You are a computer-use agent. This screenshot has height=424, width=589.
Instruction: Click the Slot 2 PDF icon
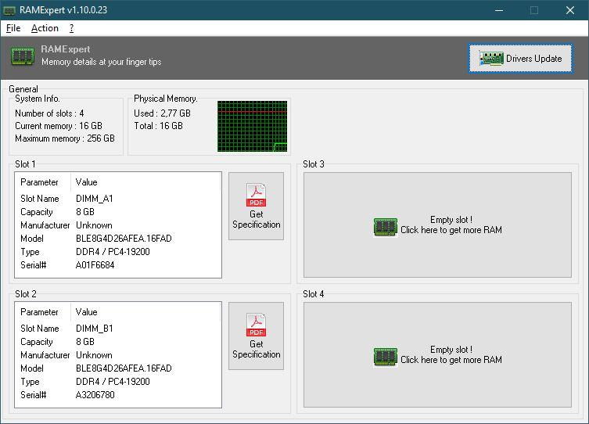[257, 325]
